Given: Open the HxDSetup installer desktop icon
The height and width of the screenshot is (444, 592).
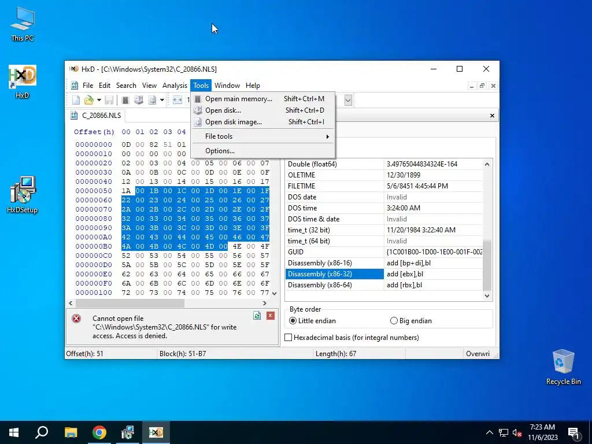Looking at the screenshot, I should (23, 195).
